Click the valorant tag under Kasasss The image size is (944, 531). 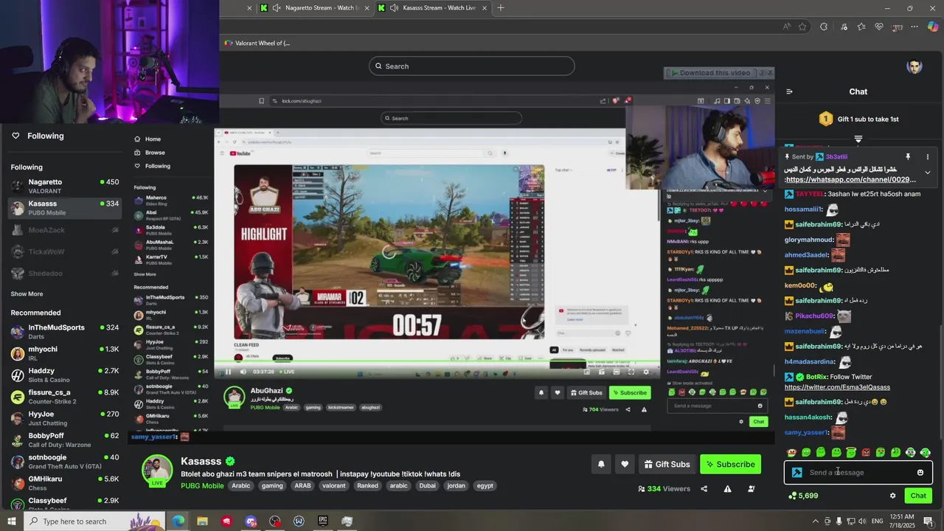click(334, 486)
